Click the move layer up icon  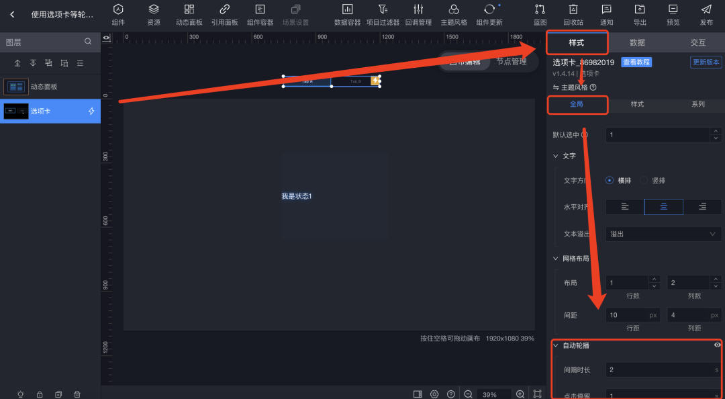click(17, 63)
